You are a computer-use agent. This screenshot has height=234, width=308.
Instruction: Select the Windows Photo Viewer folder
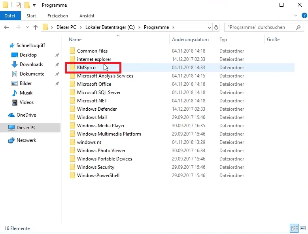pyautogui.click(x=101, y=151)
